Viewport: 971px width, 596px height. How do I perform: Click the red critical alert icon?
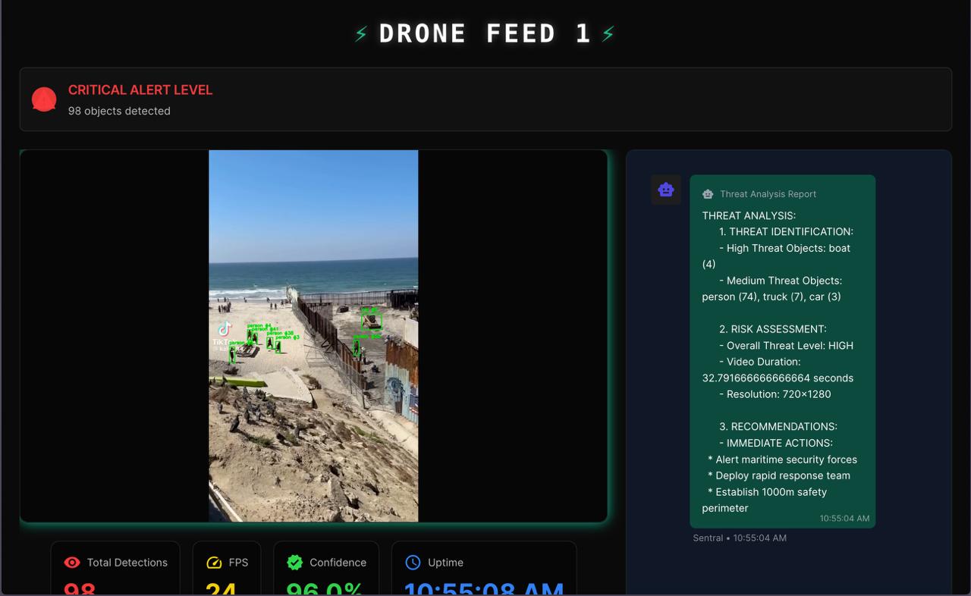tap(44, 99)
